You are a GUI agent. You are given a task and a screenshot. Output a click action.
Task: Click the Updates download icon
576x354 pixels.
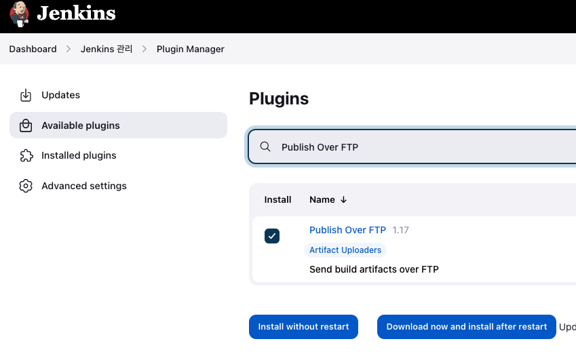point(26,95)
